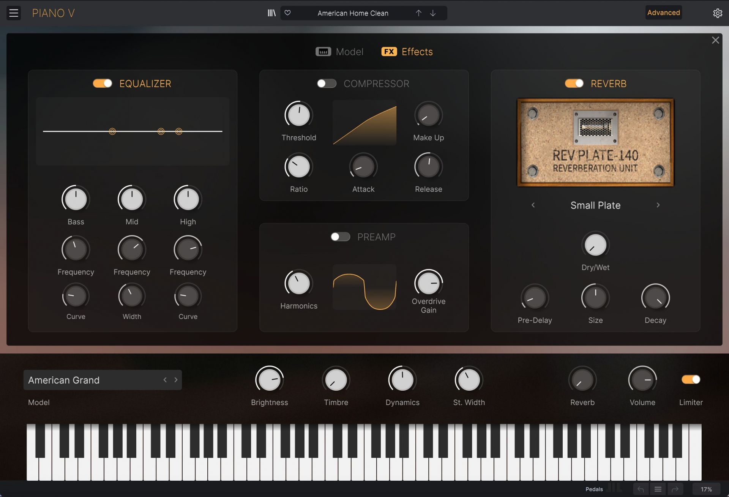Click the reverb Decay knob

coord(655,298)
